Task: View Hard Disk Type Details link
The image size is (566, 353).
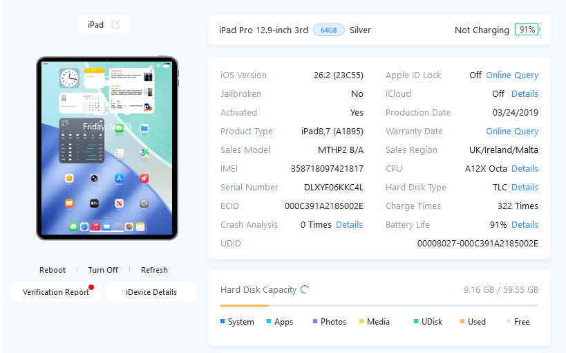Action: tap(525, 187)
